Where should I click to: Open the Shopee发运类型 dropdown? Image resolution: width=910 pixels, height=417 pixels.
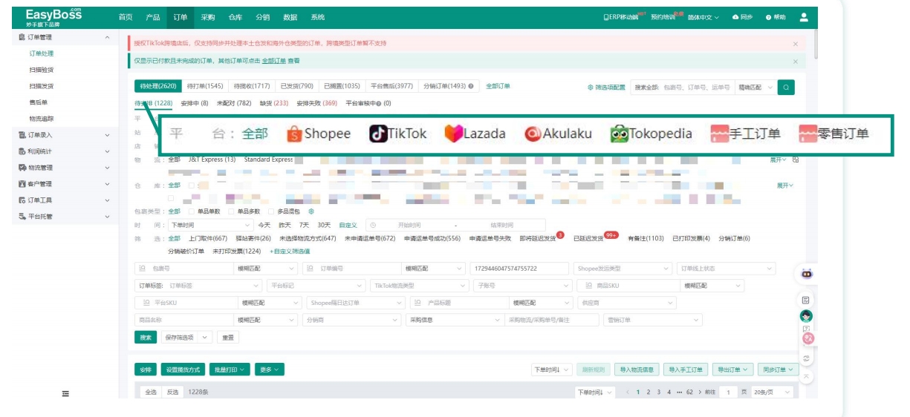coord(623,269)
